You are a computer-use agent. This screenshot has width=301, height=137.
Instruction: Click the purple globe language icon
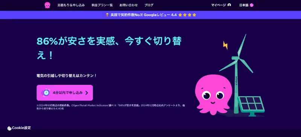[252, 5]
